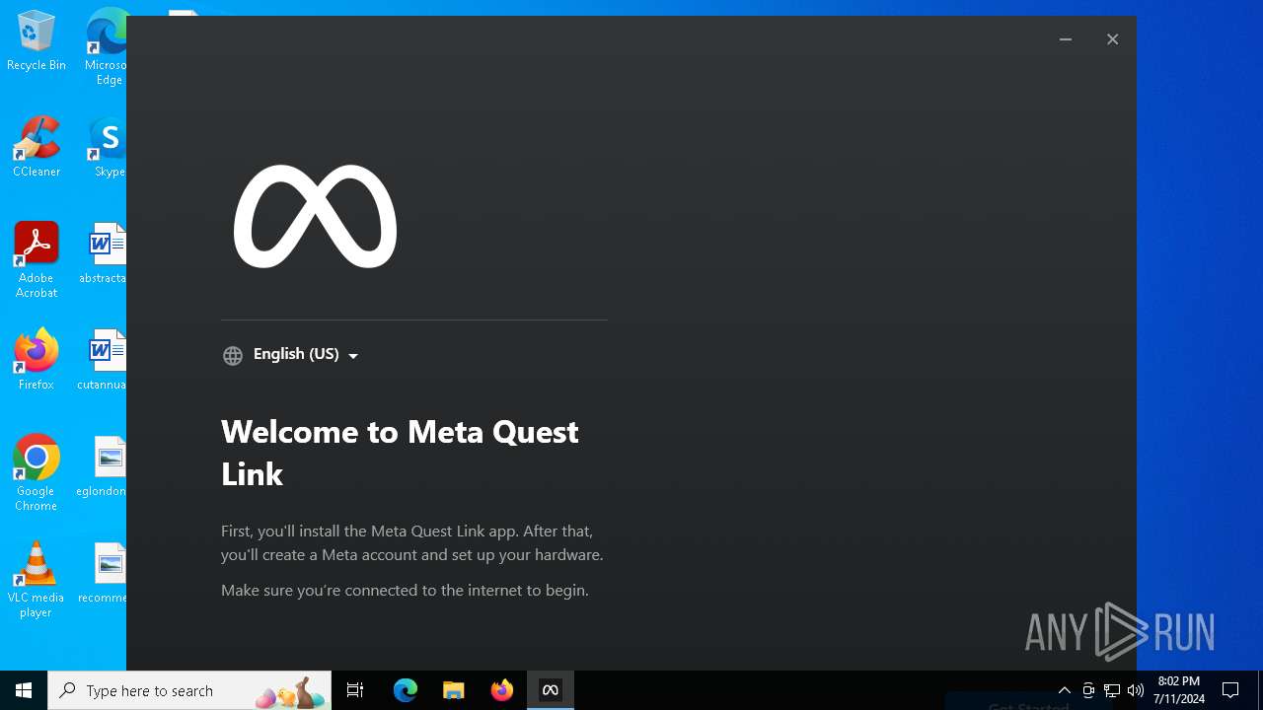The height and width of the screenshot is (710, 1263).
Task: Open VLC media player desktop shortcut
Action: [37, 579]
